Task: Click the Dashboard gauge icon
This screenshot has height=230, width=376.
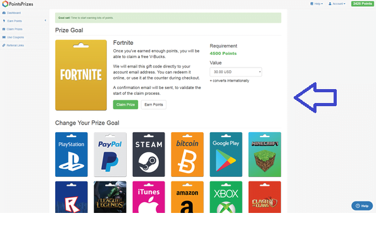Action: (x=4, y=13)
